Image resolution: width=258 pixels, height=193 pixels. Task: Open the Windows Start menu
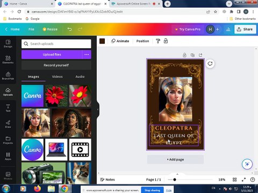point(6,189)
